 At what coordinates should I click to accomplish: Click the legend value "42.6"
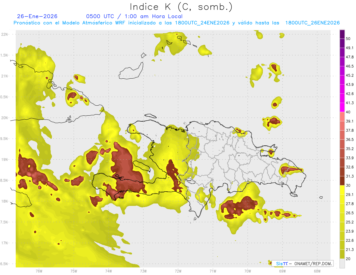(350, 94)
